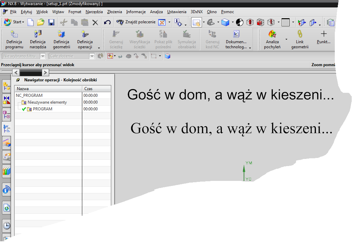Select the operation navigator program order icon
The height and width of the screenshot is (243, 352).
click(x=7, y=129)
